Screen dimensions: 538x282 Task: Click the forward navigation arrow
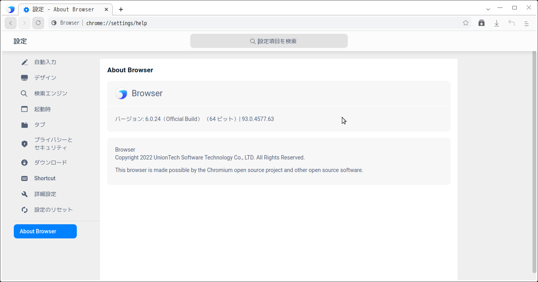(x=24, y=23)
